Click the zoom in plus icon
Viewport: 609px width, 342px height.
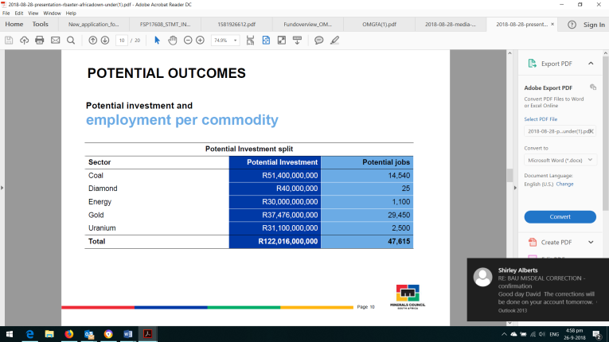pos(200,40)
